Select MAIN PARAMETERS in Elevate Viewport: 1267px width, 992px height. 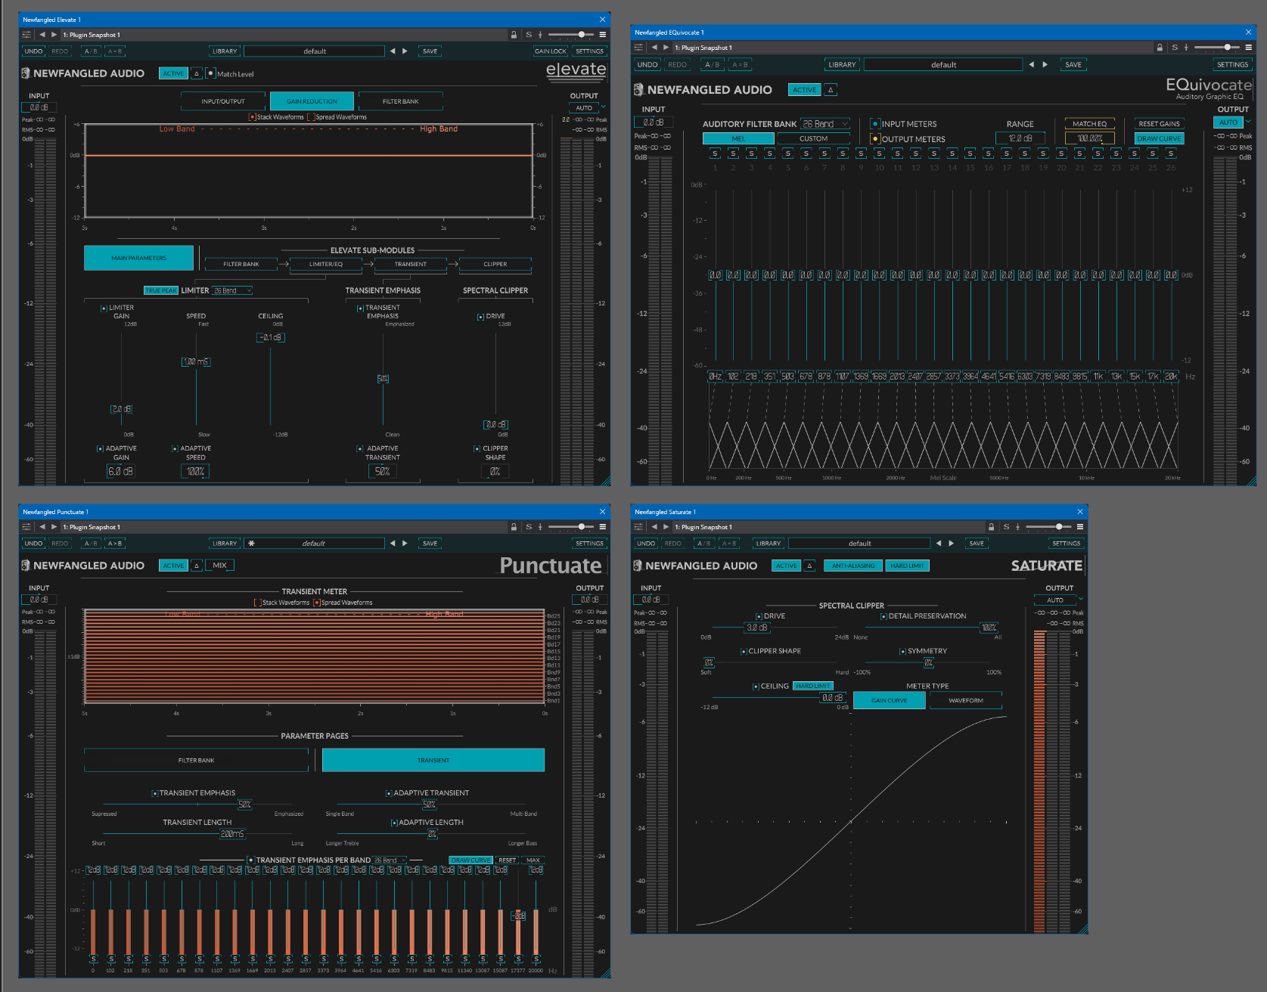coord(138,258)
